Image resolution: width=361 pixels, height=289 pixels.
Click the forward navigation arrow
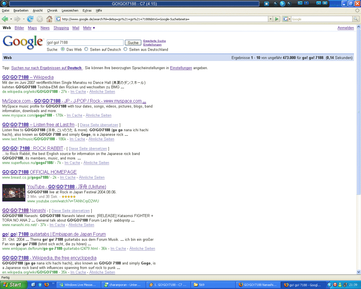coord(17,19)
